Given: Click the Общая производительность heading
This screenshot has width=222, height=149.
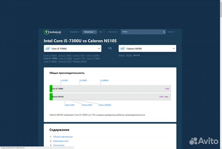Looking at the screenshot, I should [67, 73].
